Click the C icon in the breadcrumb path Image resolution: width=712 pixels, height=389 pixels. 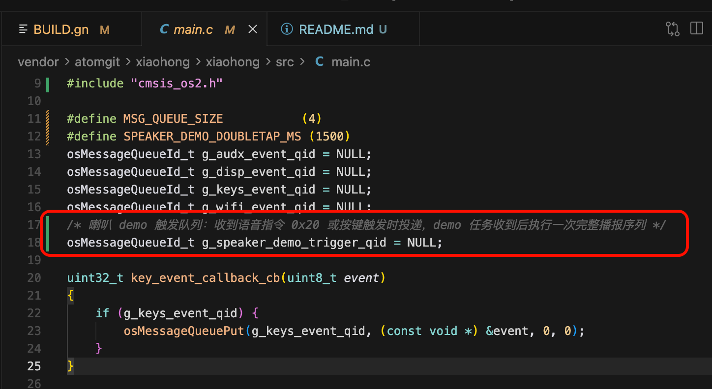(319, 62)
